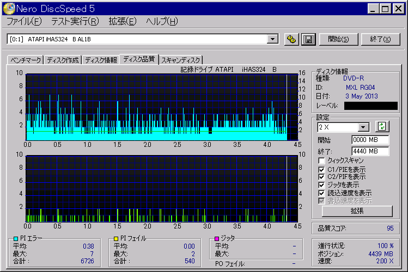
Task: Click the PI フェイル total 540
Action: pos(190,261)
